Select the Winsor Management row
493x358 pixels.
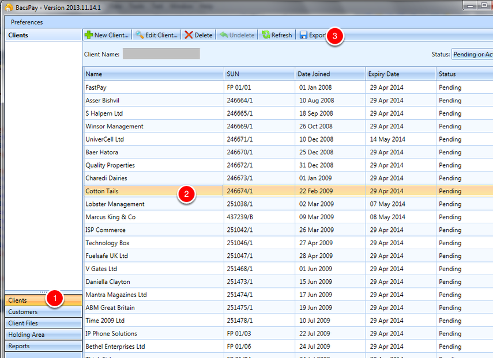pos(288,126)
